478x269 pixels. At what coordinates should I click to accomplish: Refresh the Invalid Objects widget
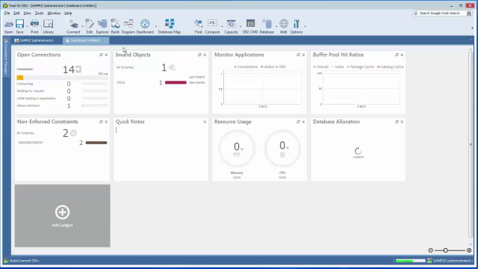(x=199, y=55)
